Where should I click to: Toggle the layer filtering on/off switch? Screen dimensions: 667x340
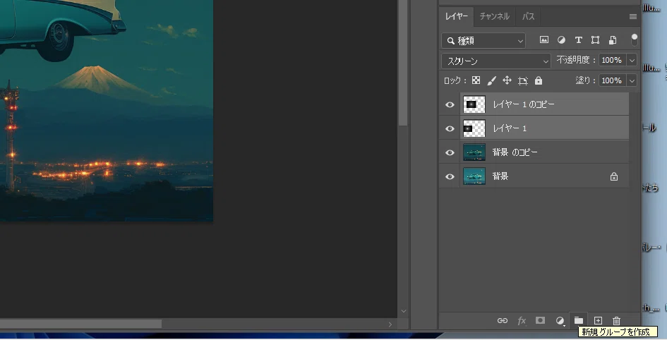(635, 40)
